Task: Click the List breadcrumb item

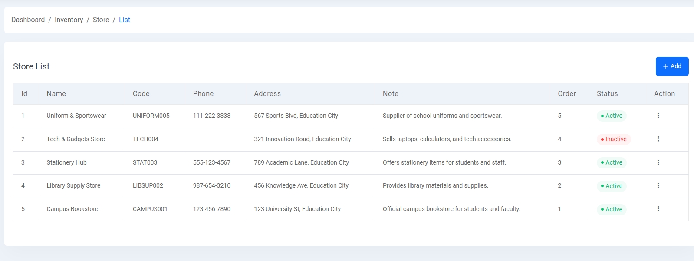Action: click(124, 20)
